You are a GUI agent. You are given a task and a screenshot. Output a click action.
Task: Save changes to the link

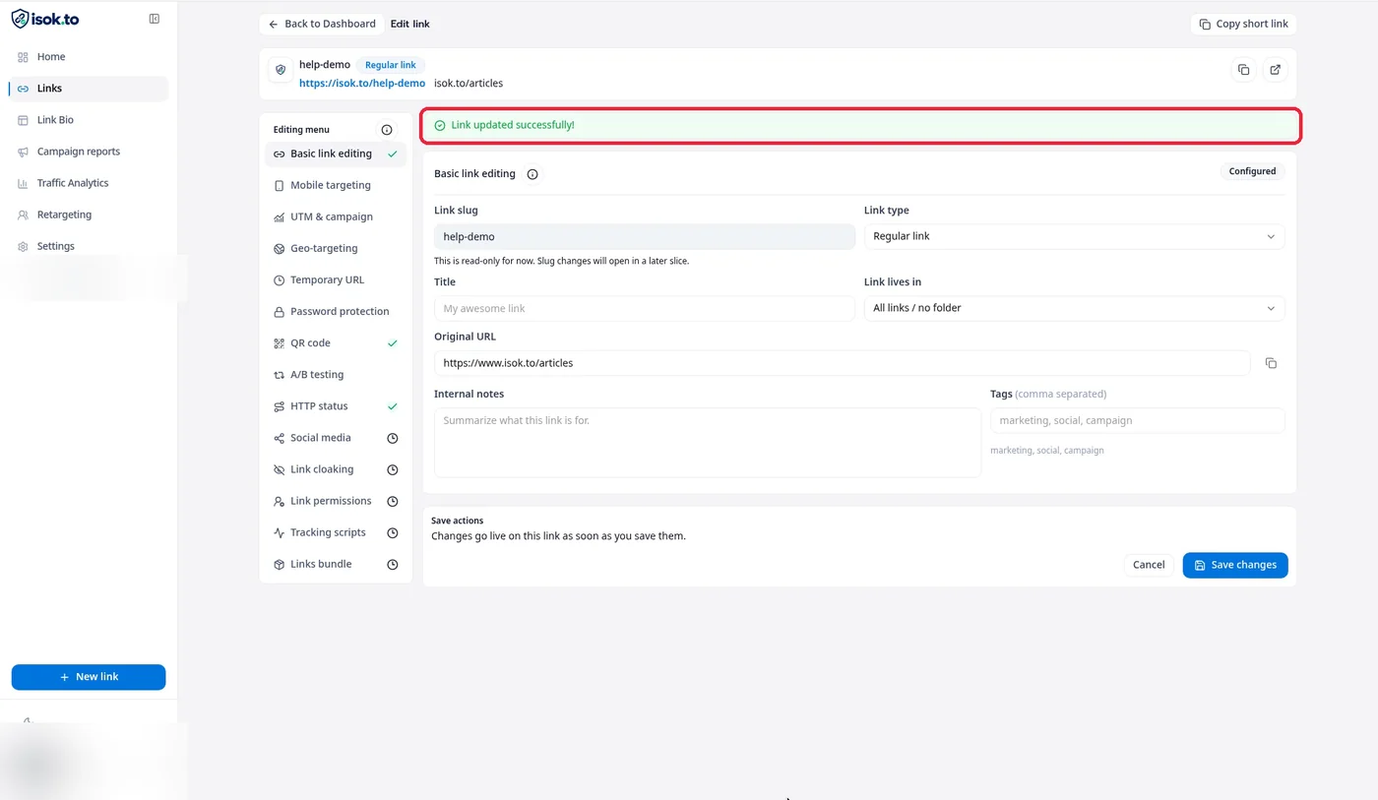pyautogui.click(x=1235, y=565)
